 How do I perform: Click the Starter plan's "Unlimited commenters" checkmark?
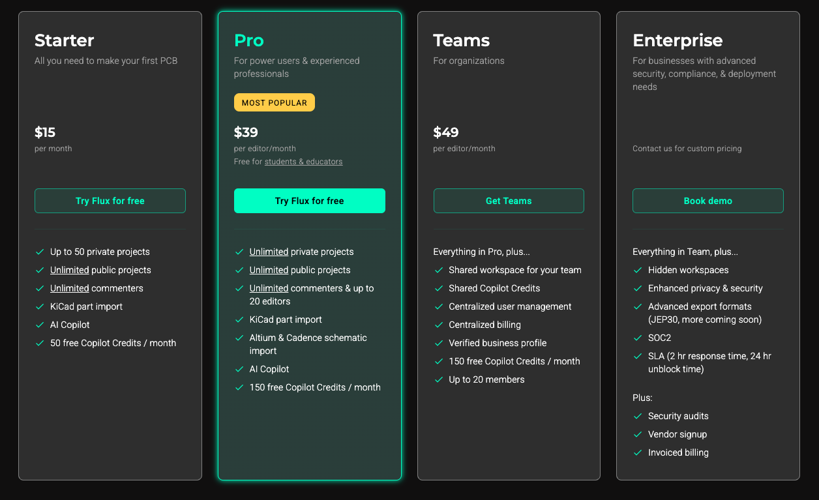click(x=40, y=288)
